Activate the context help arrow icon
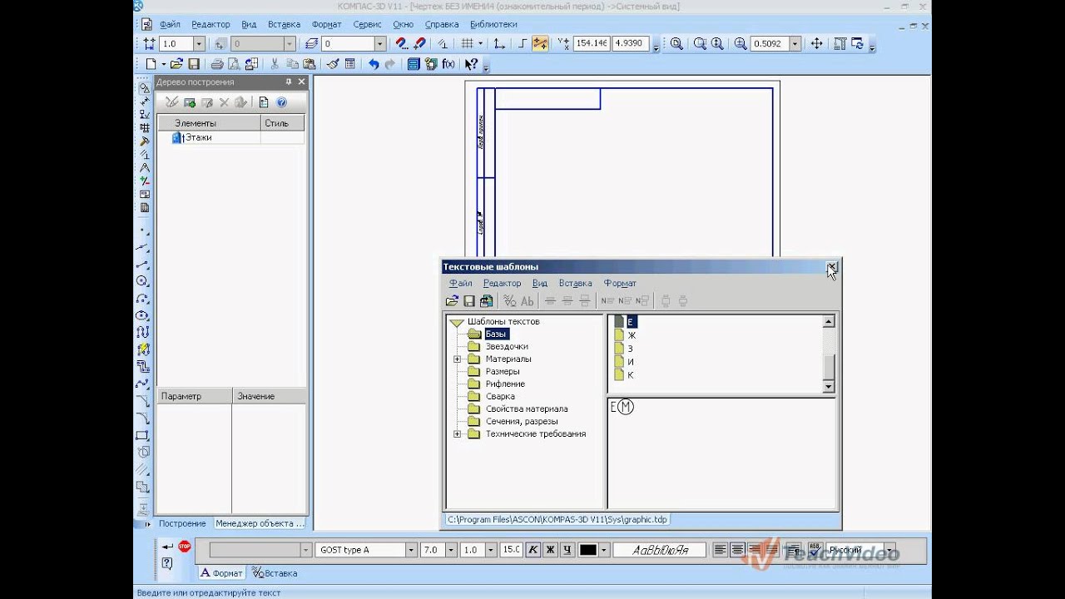 click(471, 64)
